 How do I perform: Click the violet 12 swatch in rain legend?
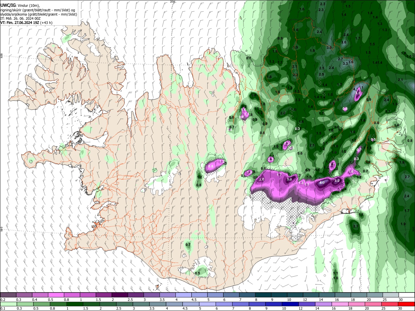(x=307, y=304)
